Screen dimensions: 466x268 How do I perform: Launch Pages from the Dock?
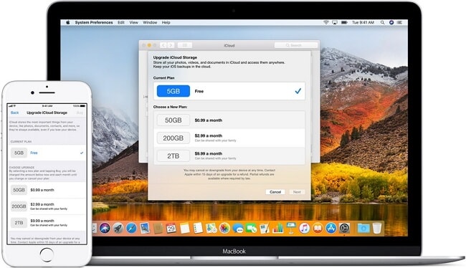265,228
